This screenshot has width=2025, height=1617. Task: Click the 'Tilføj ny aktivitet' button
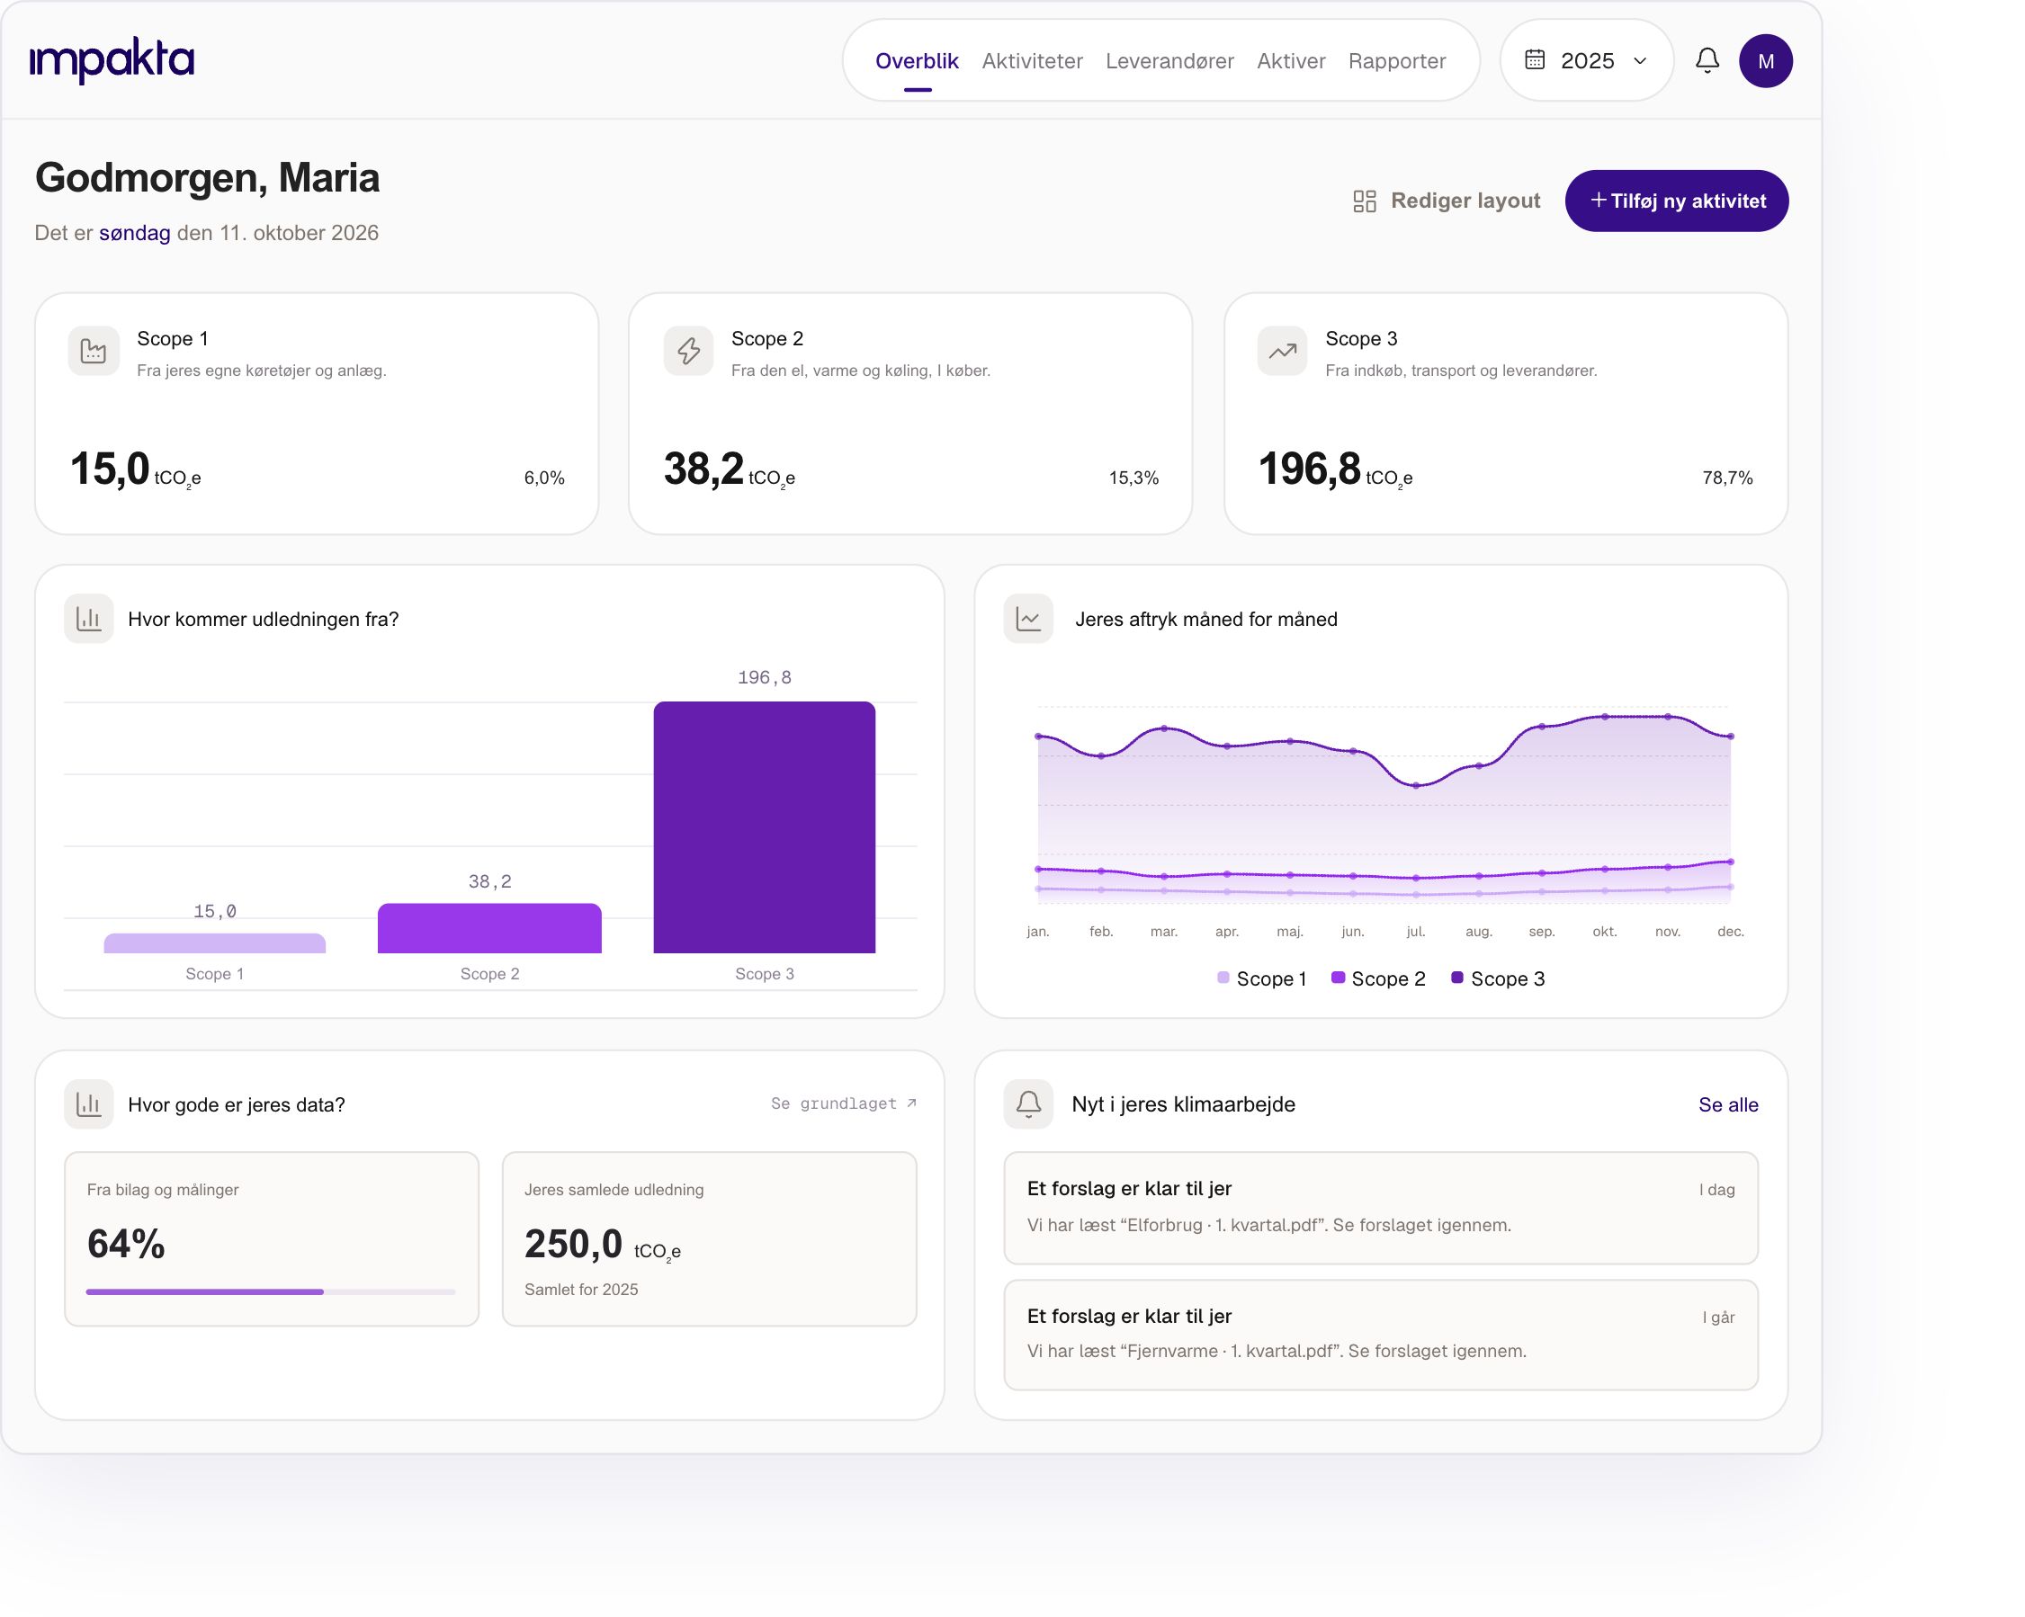click(1677, 201)
